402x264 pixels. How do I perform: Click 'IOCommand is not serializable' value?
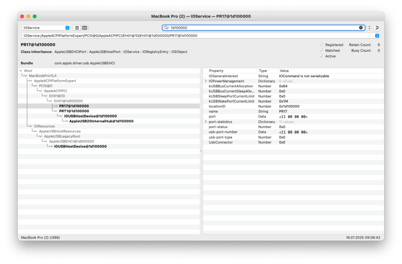pyautogui.click(x=304, y=76)
